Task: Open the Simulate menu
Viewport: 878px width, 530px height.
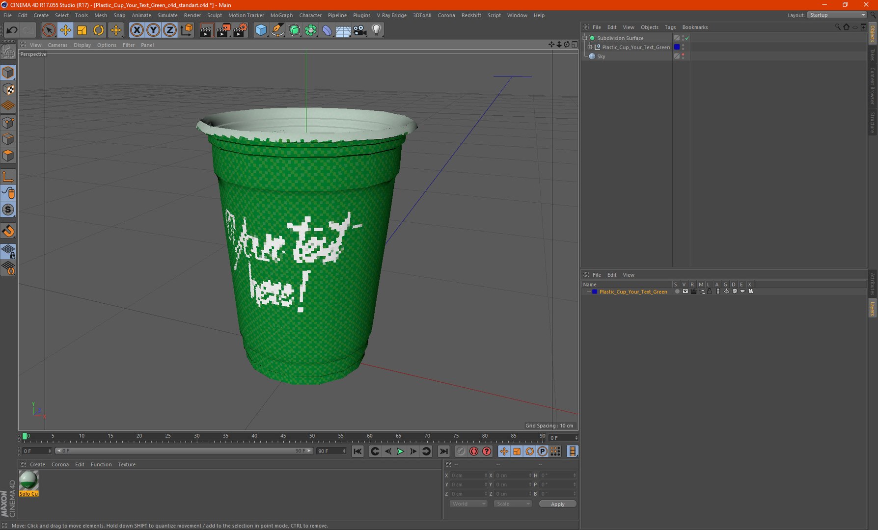Action: (167, 15)
